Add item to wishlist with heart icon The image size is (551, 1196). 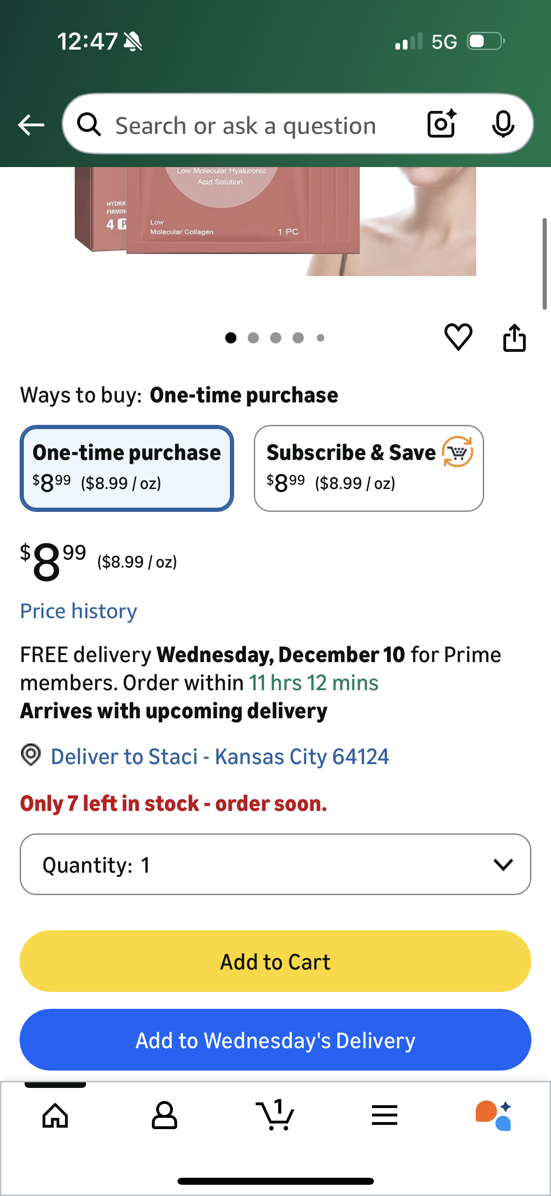(458, 337)
